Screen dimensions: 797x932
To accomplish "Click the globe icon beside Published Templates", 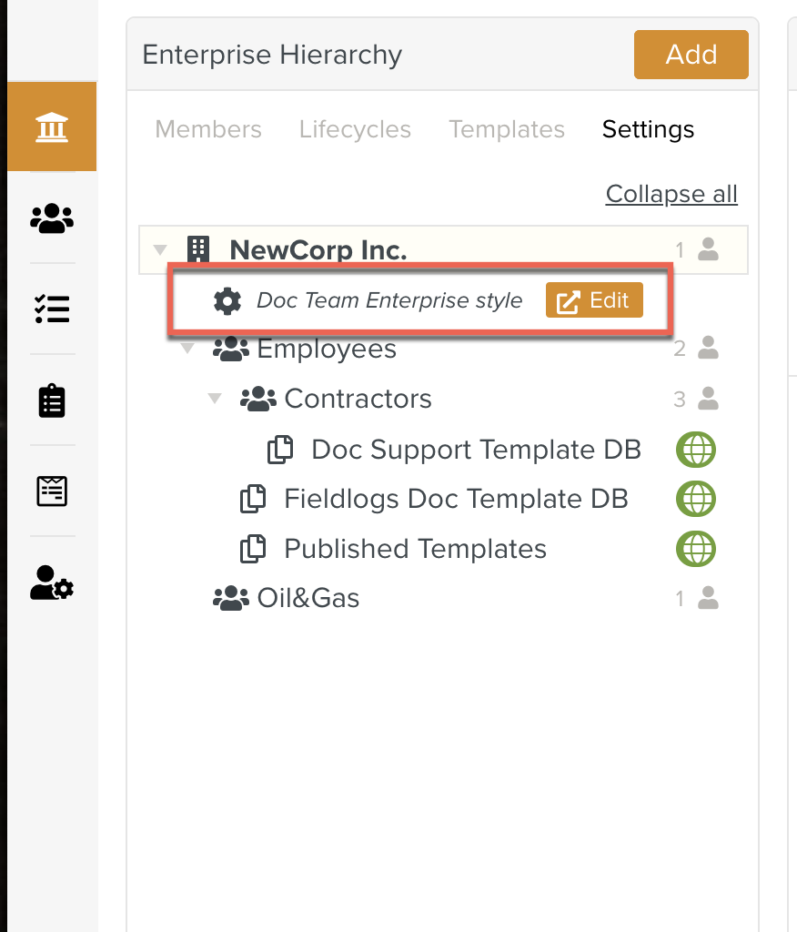I will [696, 549].
